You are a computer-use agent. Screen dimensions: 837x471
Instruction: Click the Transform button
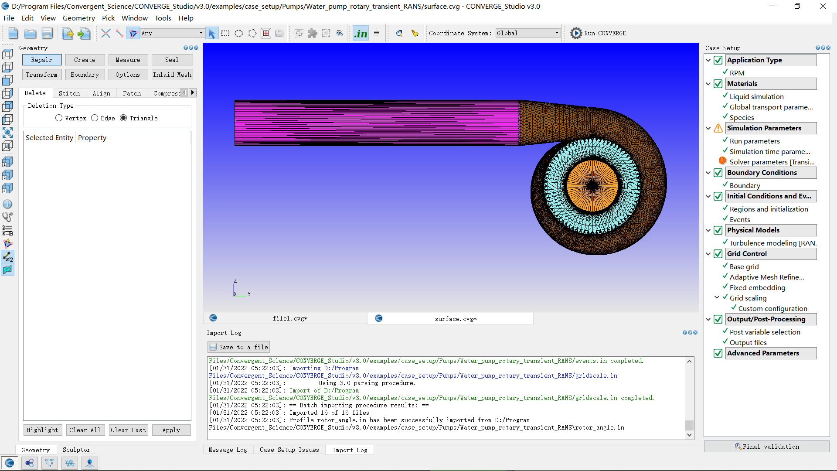[x=41, y=75]
